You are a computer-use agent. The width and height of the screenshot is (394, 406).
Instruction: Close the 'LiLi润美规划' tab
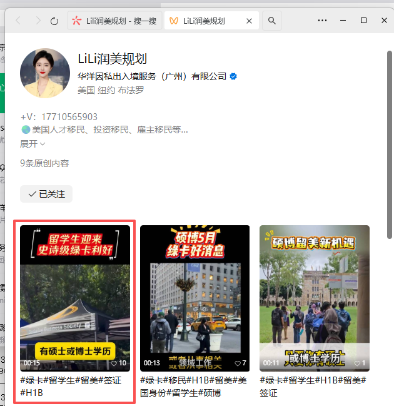click(249, 21)
